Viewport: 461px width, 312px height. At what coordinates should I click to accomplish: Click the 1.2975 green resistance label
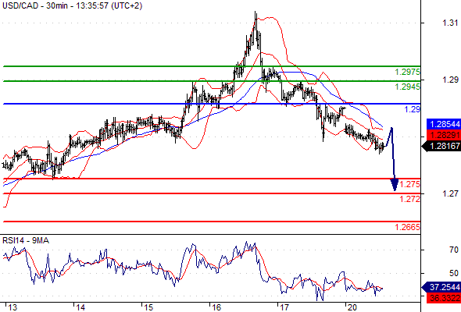[408, 72]
